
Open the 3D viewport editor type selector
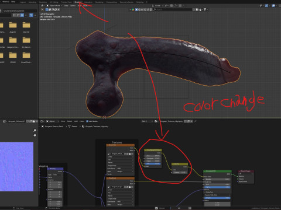coord(42,6)
